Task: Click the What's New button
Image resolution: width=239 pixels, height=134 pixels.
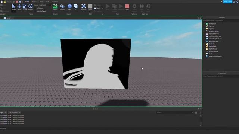Action: pyautogui.click(x=227, y=1)
